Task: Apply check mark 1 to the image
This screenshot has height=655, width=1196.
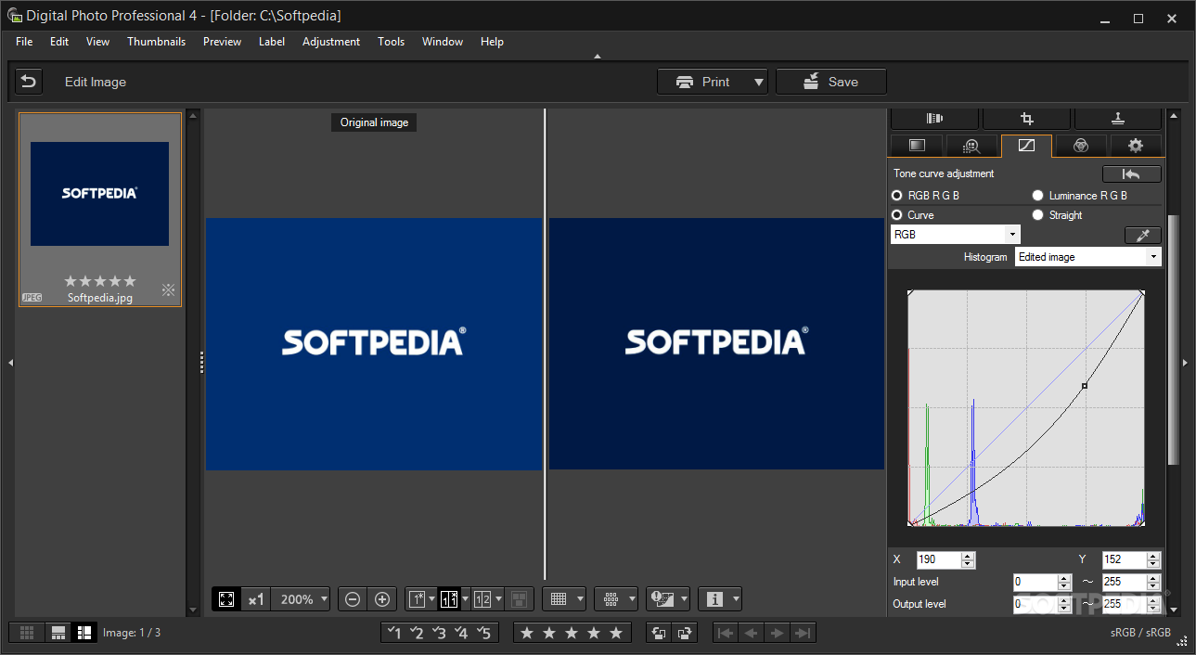Action: [394, 633]
